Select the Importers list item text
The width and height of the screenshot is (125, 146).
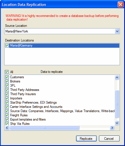pyautogui.click(x=16, y=98)
